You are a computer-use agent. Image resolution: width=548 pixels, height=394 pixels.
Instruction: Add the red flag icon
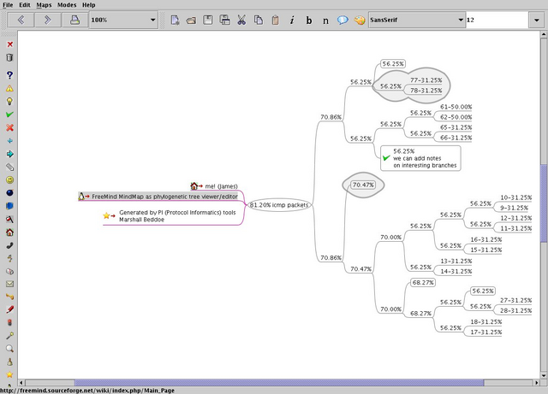pos(9,219)
